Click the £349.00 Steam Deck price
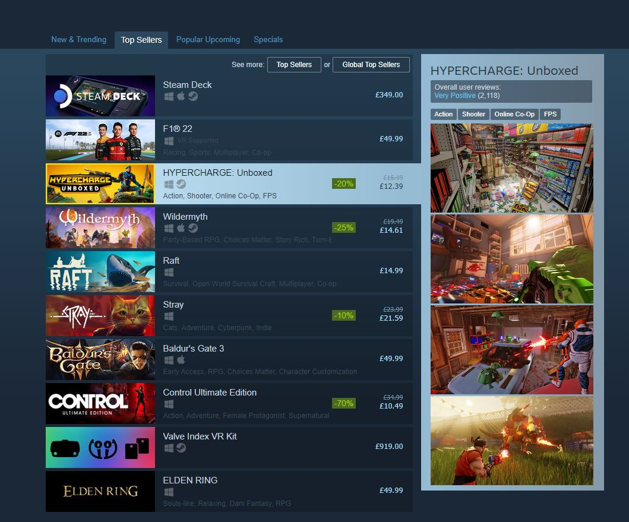 tap(389, 95)
